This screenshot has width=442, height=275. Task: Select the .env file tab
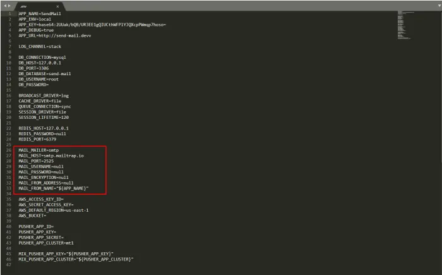39,6
